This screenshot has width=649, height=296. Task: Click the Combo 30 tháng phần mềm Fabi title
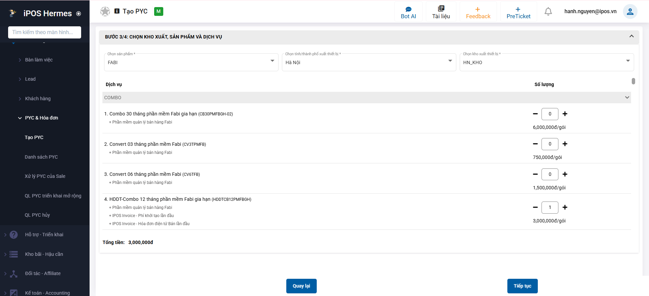coord(168,114)
